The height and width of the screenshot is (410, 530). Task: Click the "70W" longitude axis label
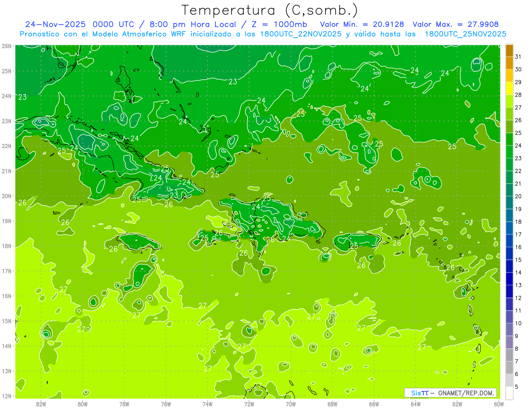click(291, 404)
